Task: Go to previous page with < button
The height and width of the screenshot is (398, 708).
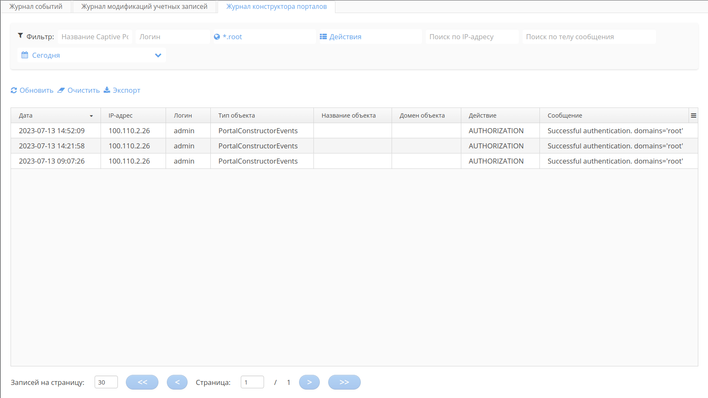Action: [177, 382]
